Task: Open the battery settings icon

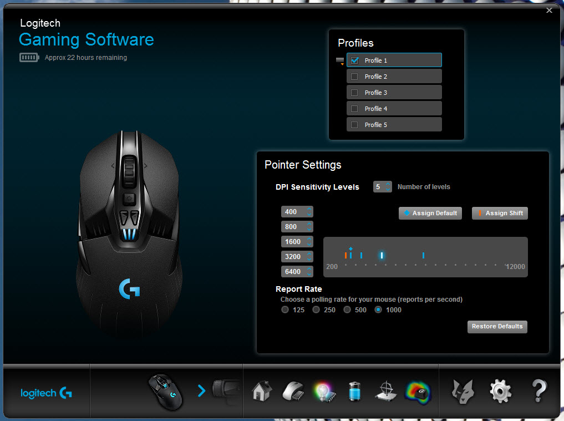Action: point(355,392)
